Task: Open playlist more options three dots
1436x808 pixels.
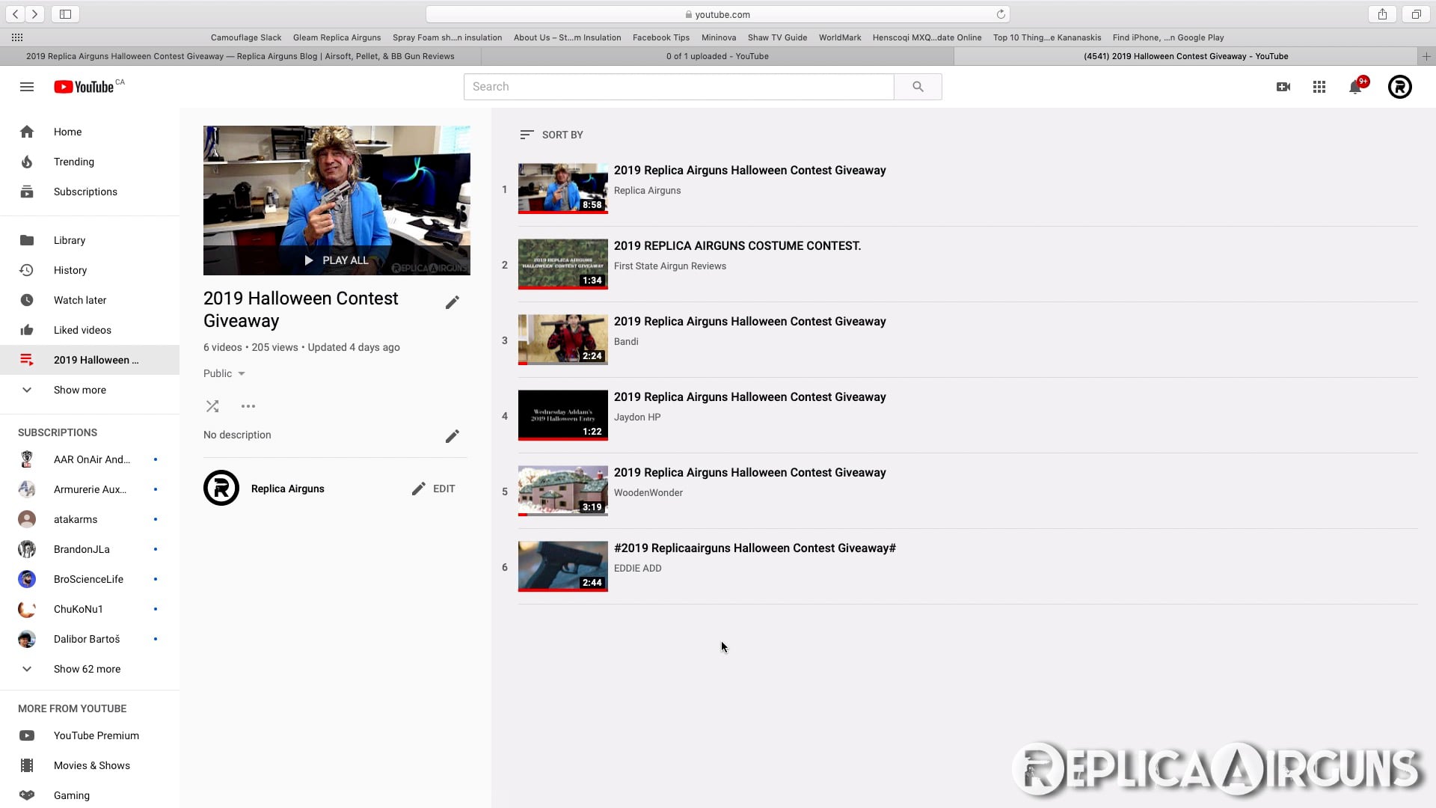Action: [x=248, y=406]
